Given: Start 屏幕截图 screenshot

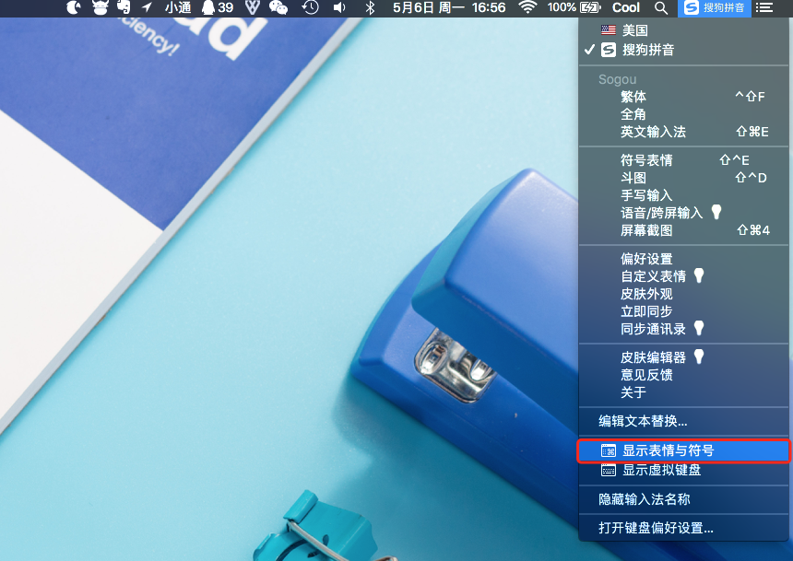Looking at the screenshot, I should tap(684, 230).
